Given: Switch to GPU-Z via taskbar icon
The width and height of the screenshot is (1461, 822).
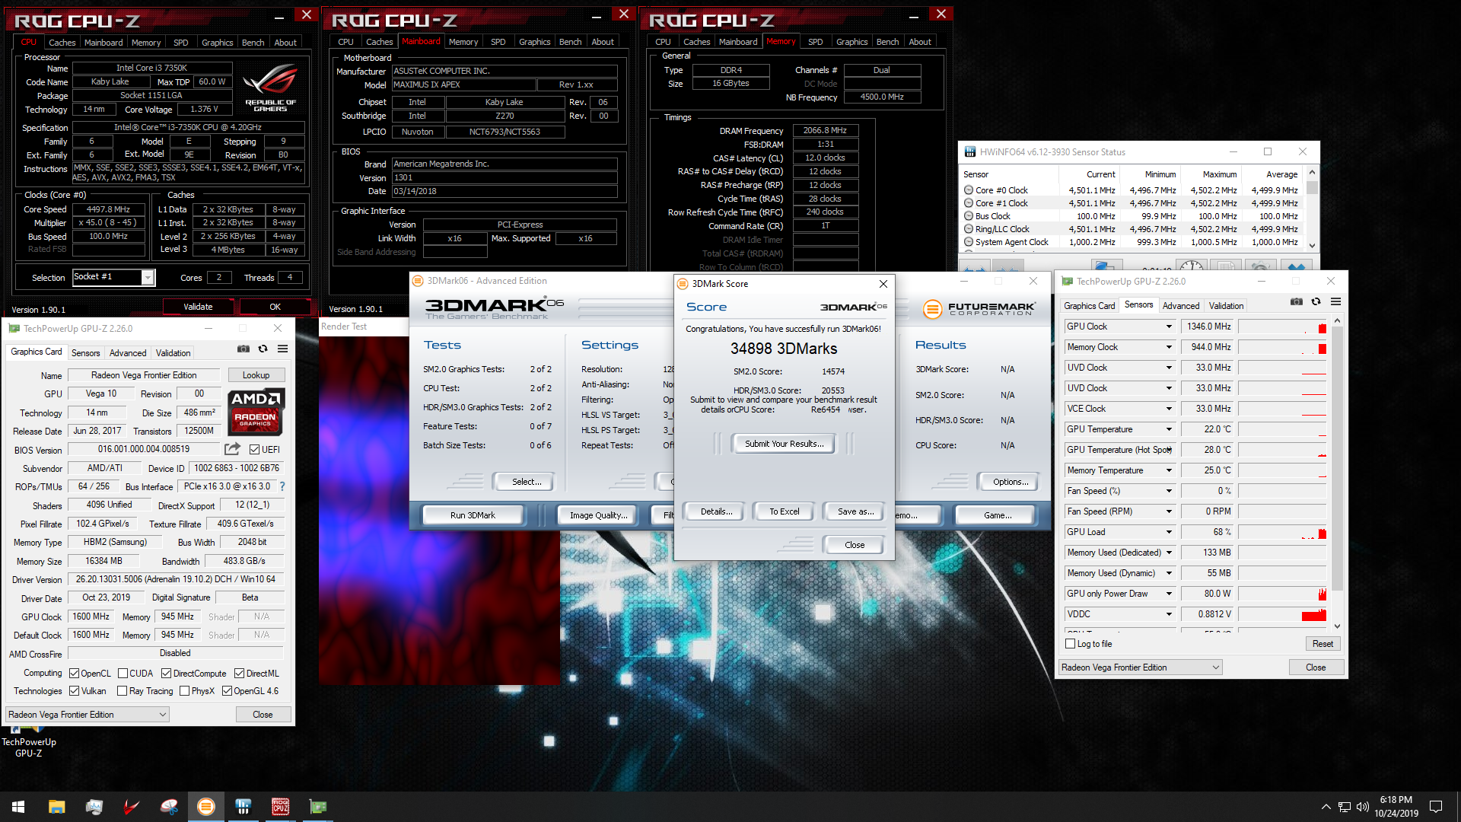Looking at the screenshot, I should 318,807.
